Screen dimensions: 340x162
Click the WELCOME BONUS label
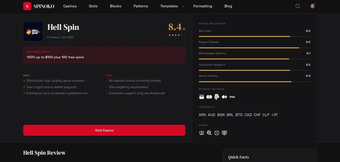point(38,52)
